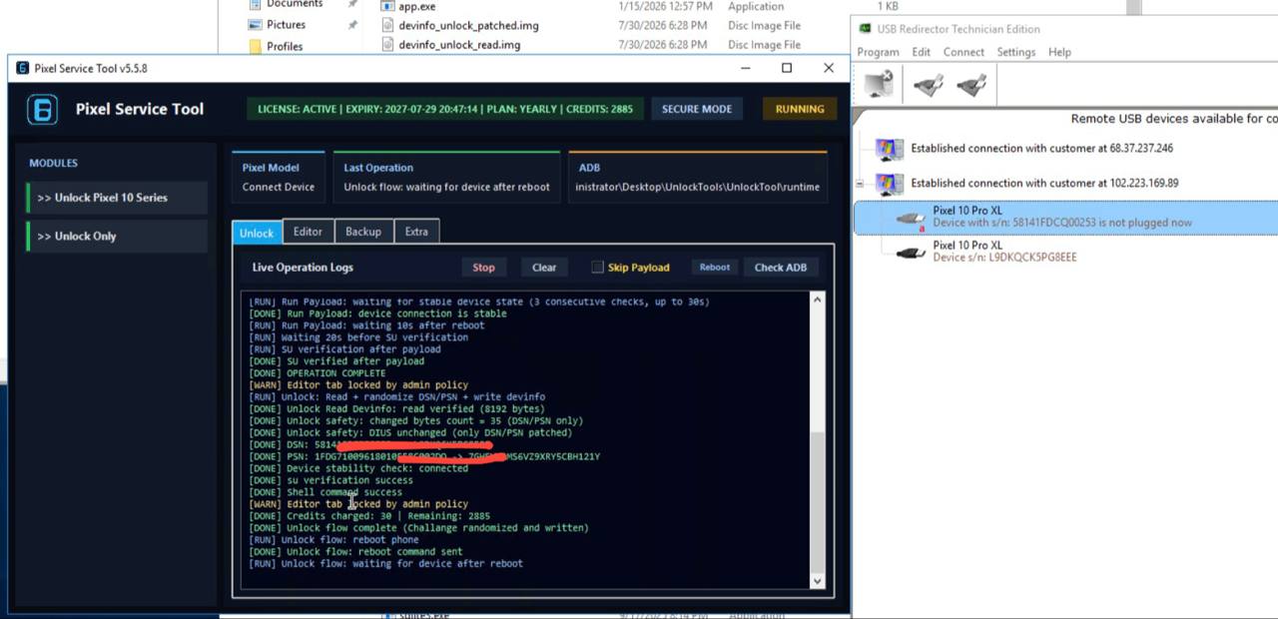Click the Stop button
The height and width of the screenshot is (619, 1278).
point(483,267)
